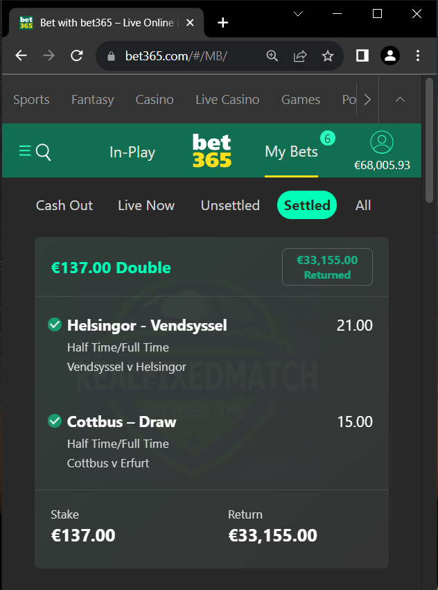Toggle the browser side panel icon
This screenshot has height=590, width=438.
[x=362, y=56]
